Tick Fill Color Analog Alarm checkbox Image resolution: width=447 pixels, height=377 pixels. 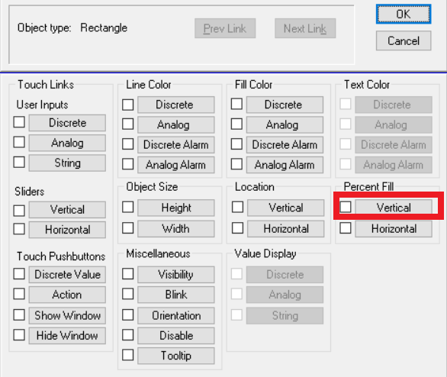[x=236, y=164]
